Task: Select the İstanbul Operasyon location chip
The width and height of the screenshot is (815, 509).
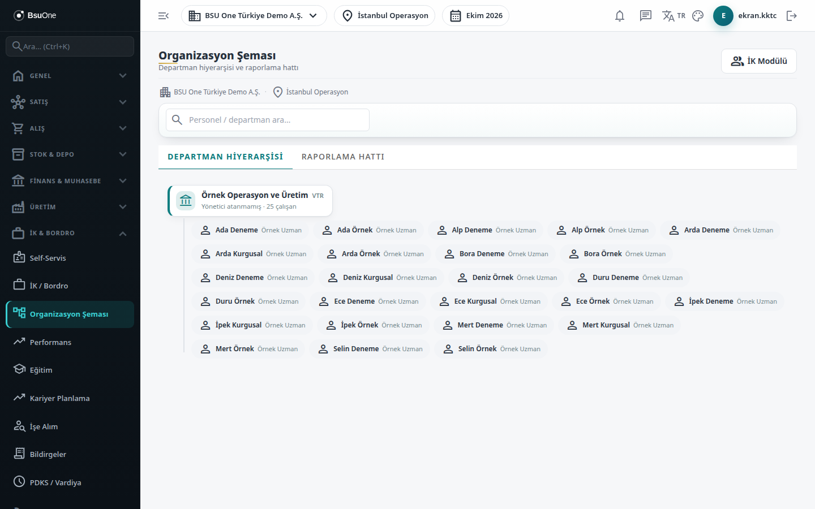Action: pos(385,16)
